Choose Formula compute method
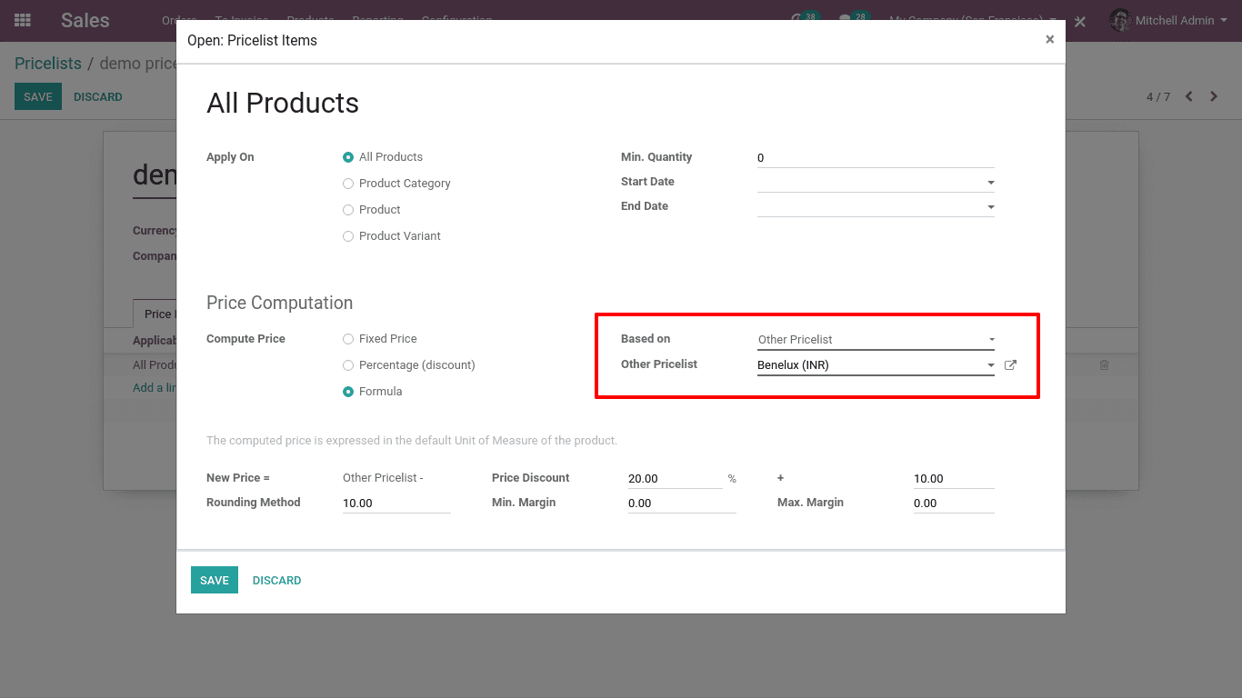 click(348, 392)
